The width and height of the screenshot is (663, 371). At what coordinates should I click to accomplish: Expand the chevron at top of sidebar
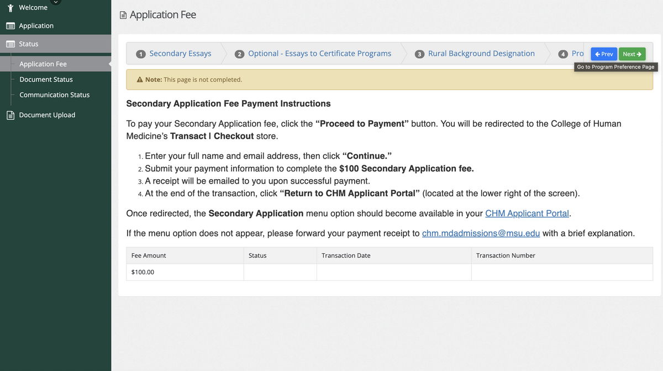pos(55,2)
